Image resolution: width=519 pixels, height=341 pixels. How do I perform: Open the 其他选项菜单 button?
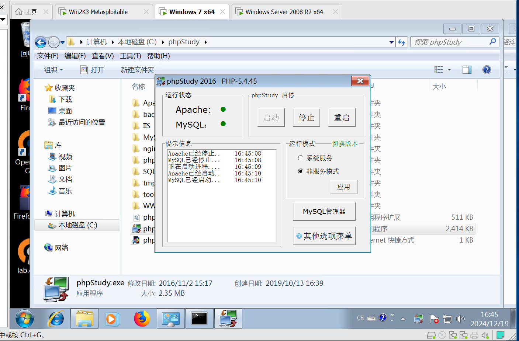click(324, 236)
